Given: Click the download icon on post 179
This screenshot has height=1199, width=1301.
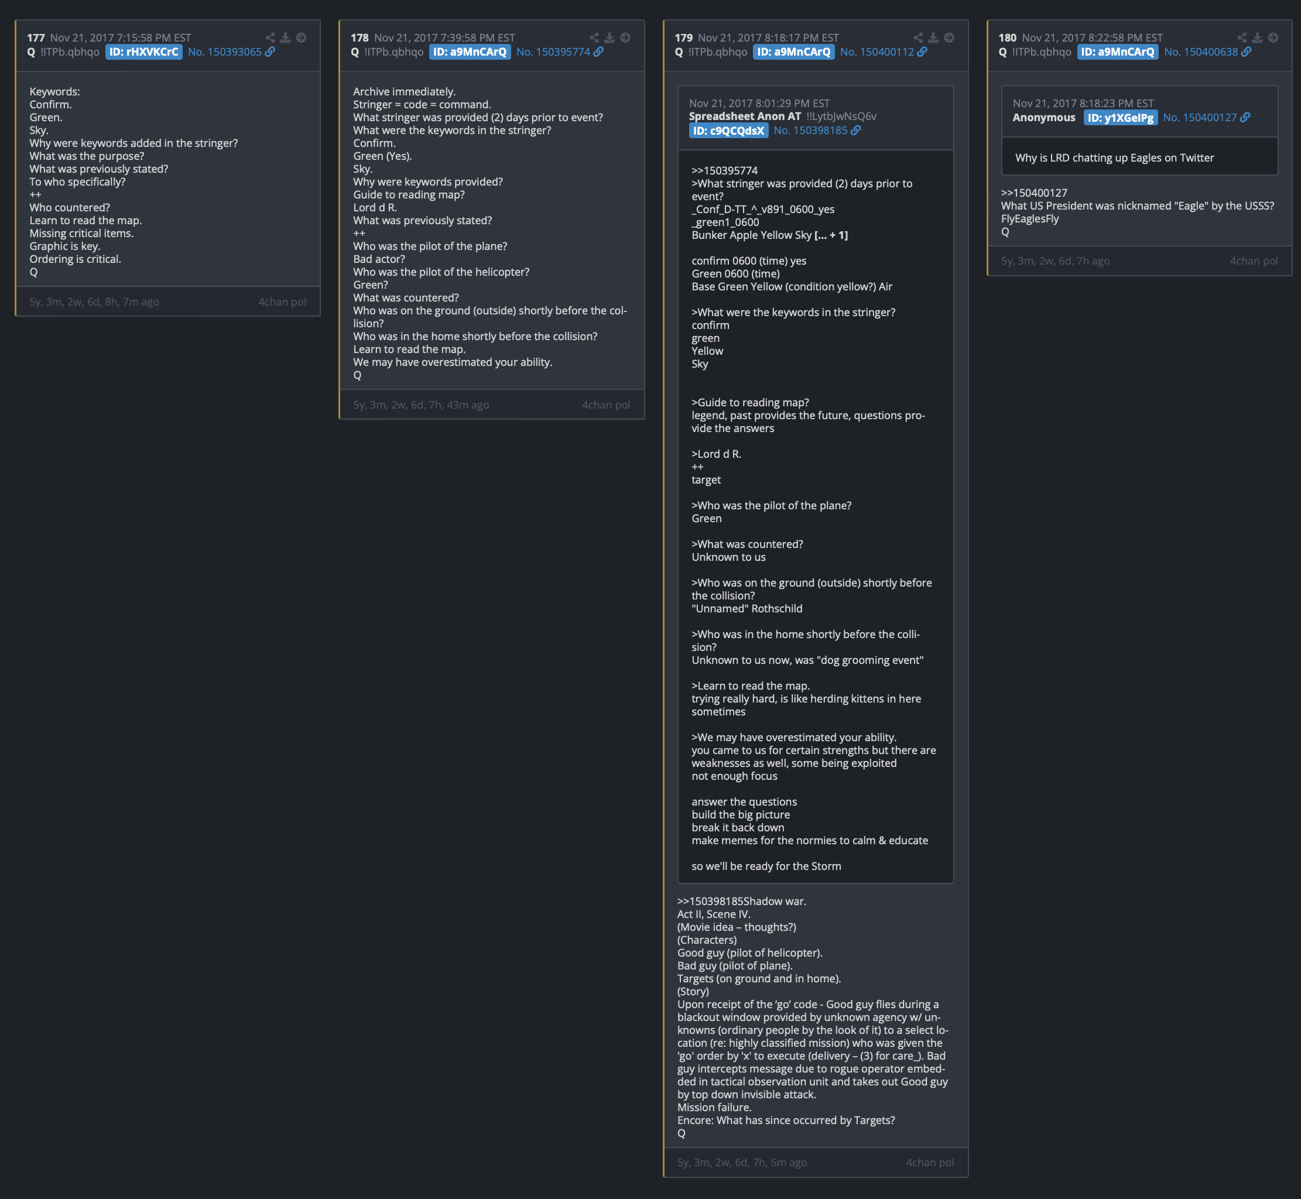Looking at the screenshot, I should point(933,37).
